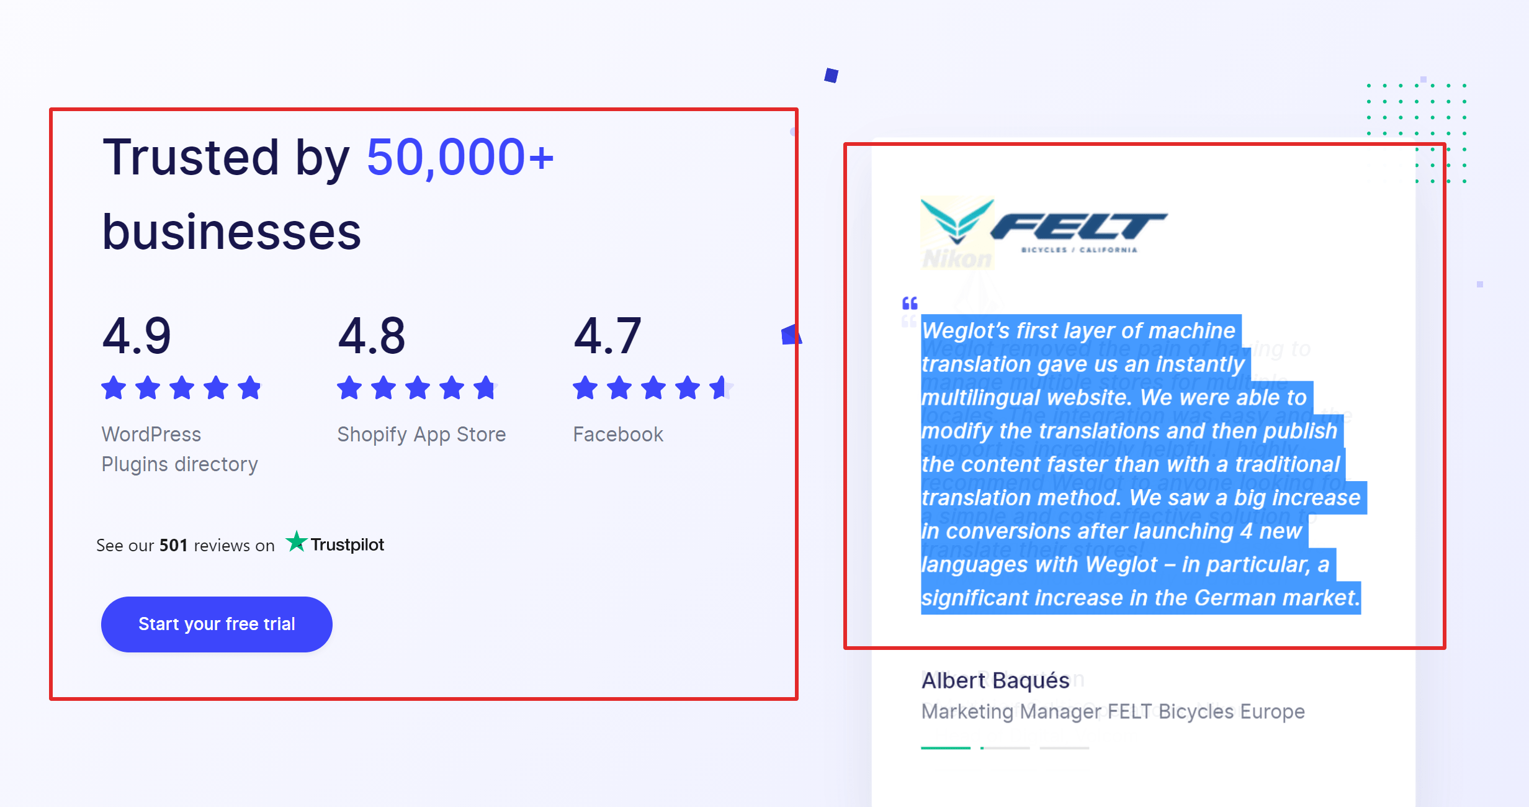Open the Facebook rating details
Image resolution: width=1529 pixels, height=807 pixels.
pos(618,434)
